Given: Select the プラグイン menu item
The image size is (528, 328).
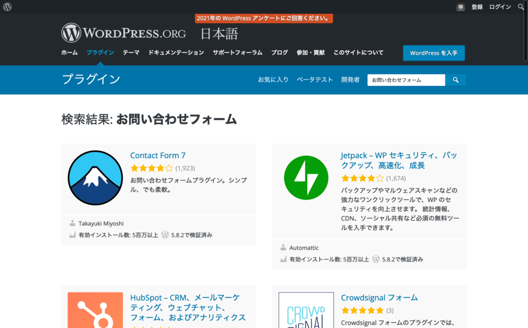Looking at the screenshot, I should [101, 53].
